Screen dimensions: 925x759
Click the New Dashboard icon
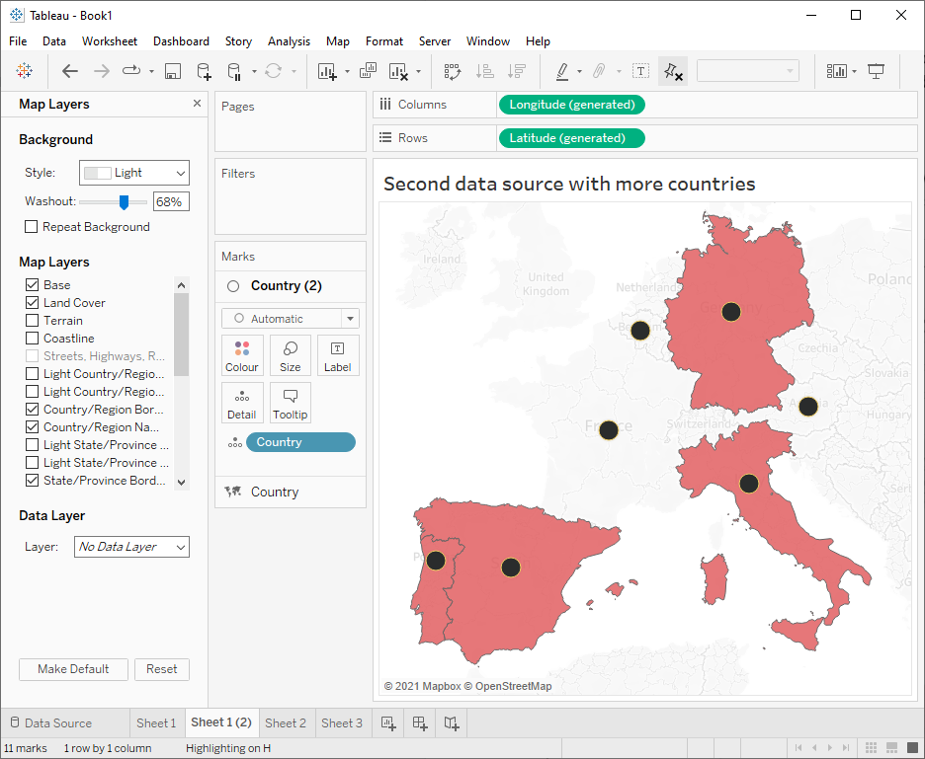[x=420, y=723]
